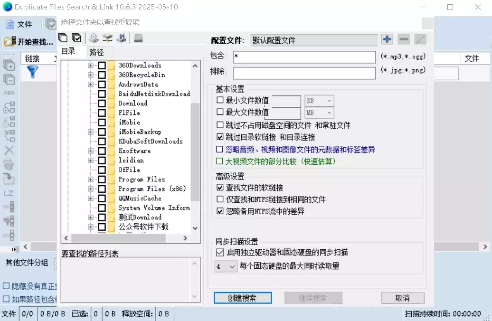Viewport: 492px width, 321px height.
Task: Click the 取消 button
Action: pos(403,298)
